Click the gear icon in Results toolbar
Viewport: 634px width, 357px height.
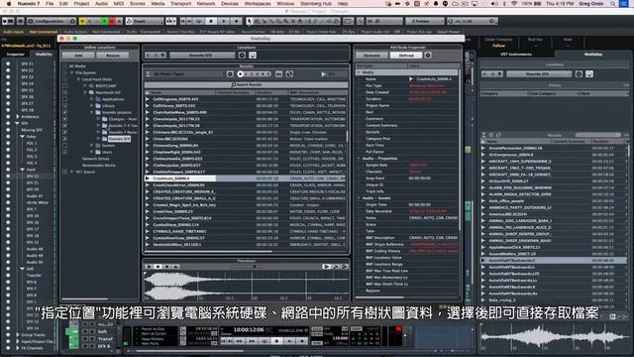pos(230,74)
